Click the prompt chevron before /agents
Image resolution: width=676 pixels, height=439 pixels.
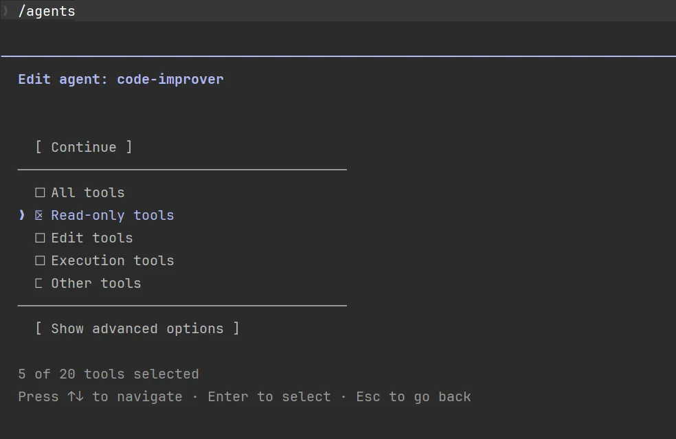point(6,11)
